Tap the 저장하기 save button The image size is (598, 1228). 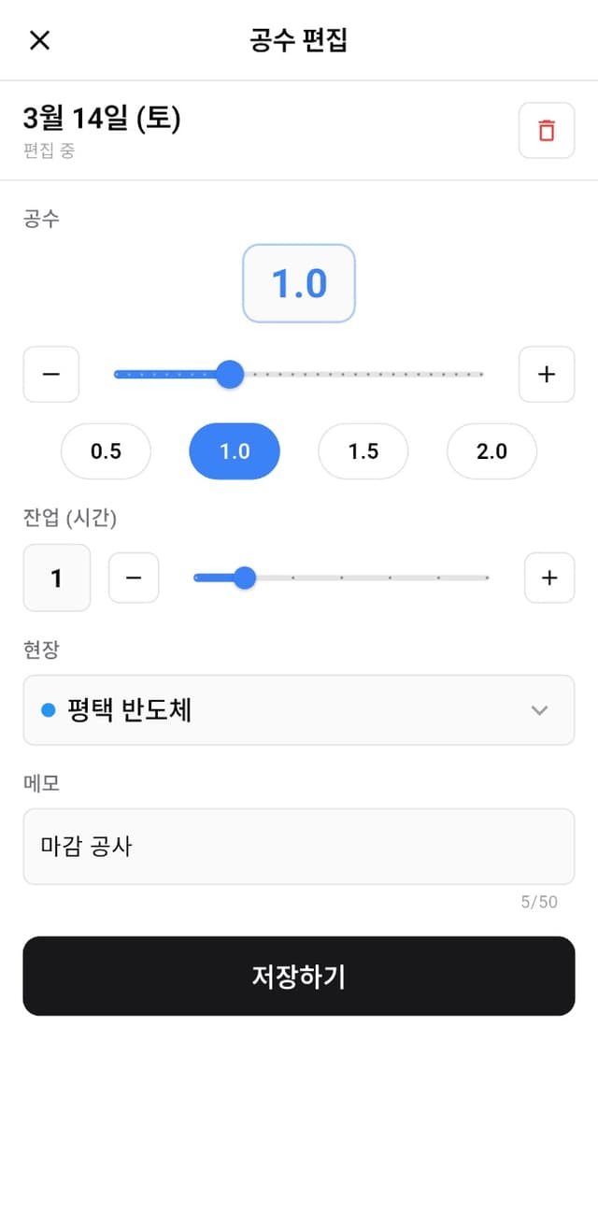point(299,976)
